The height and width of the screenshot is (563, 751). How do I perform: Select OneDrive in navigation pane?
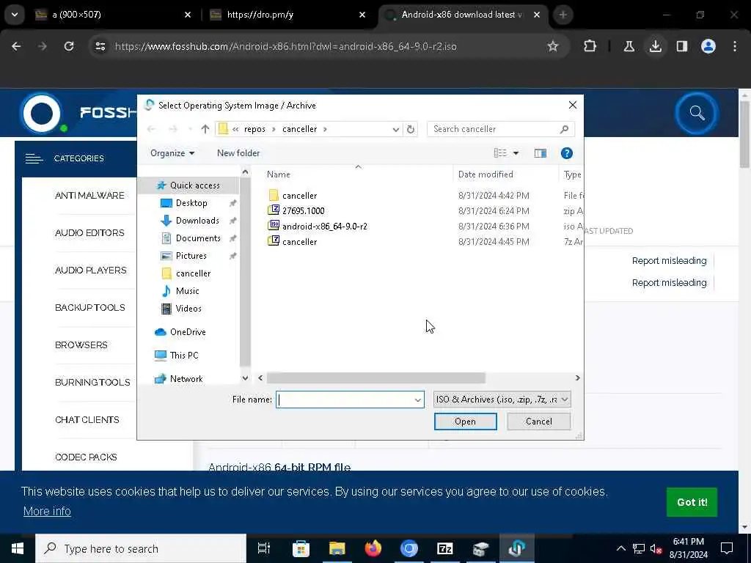pyautogui.click(x=188, y=332)
